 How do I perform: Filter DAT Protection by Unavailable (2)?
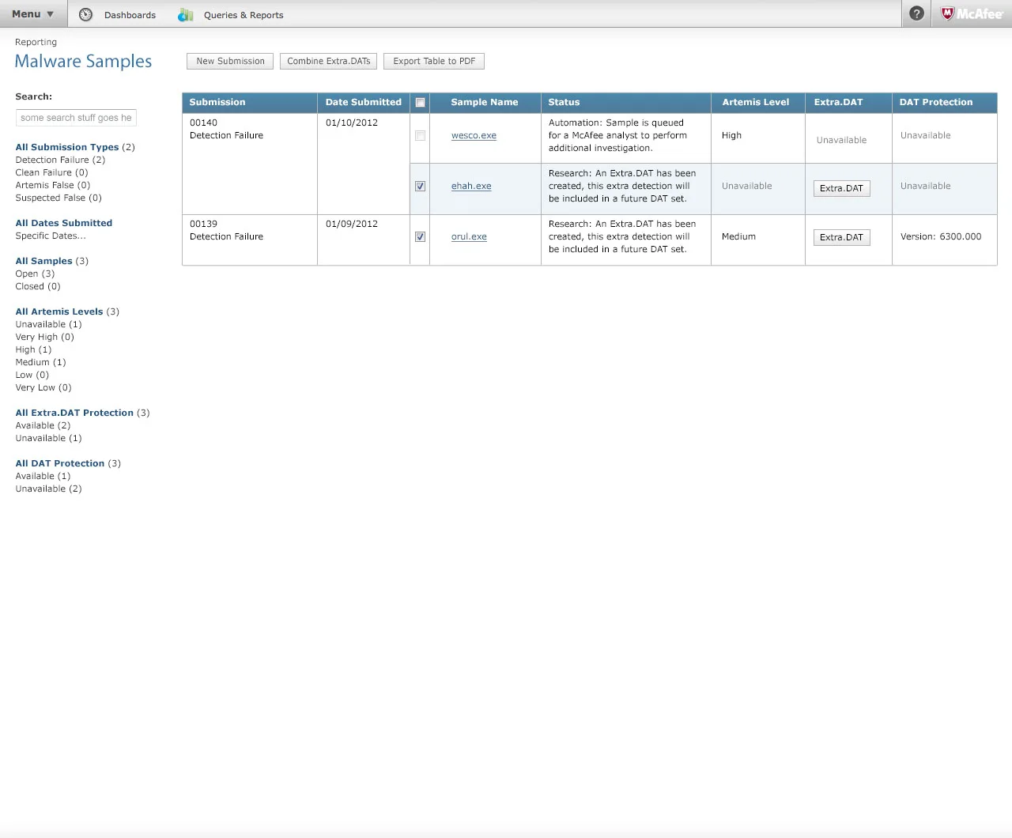tap(48, 489)
